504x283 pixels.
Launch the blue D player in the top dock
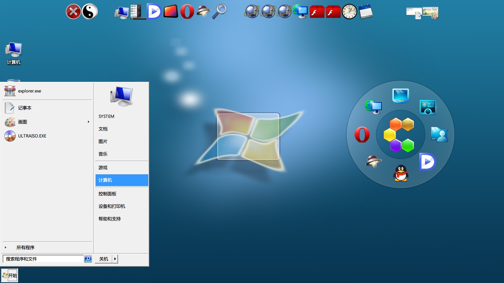(154, 11)
